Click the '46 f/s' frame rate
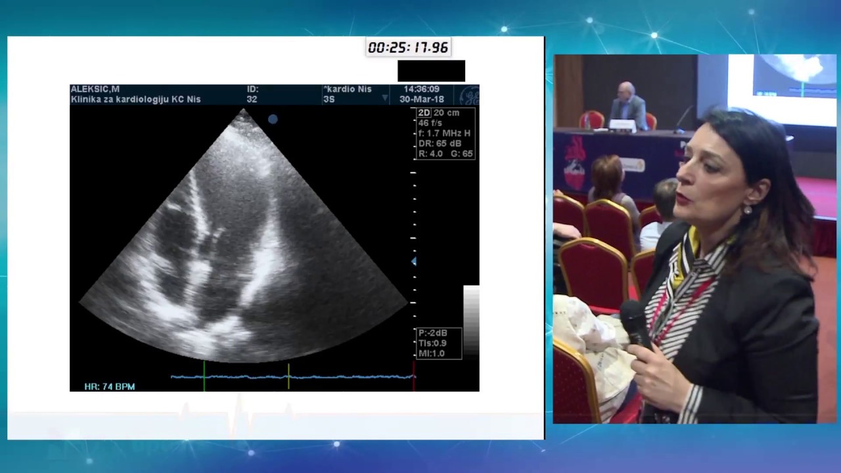Viewport: 841px width, 473px height. click(x=430, y=123)
